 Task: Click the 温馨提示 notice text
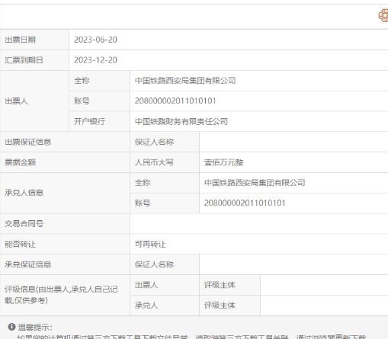tap(35, 327)
